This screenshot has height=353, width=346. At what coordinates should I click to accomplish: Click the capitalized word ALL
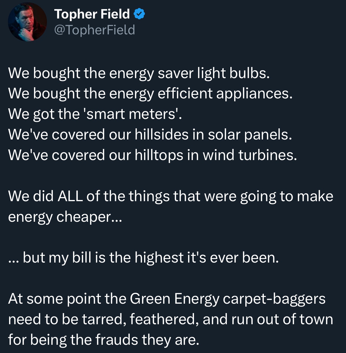[x=70, y=196]
